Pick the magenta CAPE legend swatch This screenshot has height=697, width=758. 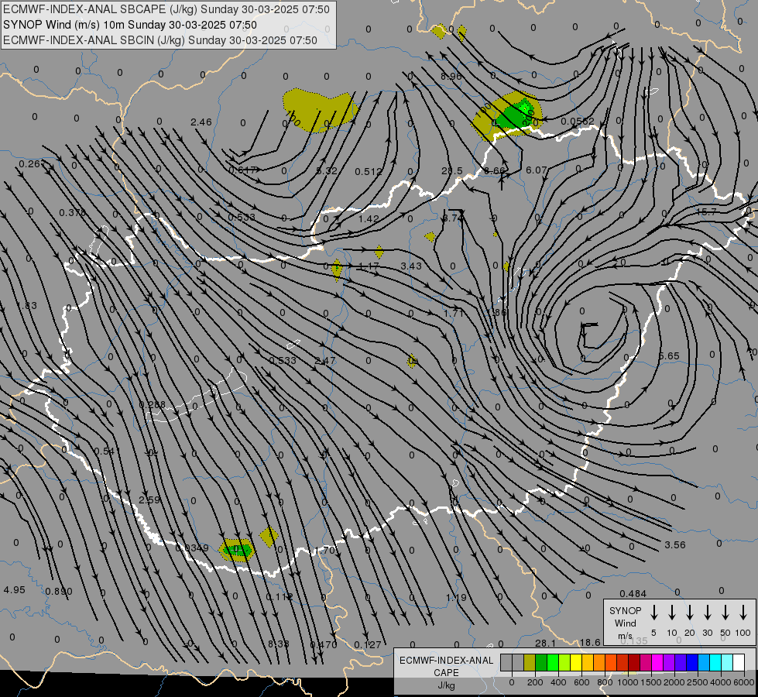pyautogui.click(x=657, y=663)
